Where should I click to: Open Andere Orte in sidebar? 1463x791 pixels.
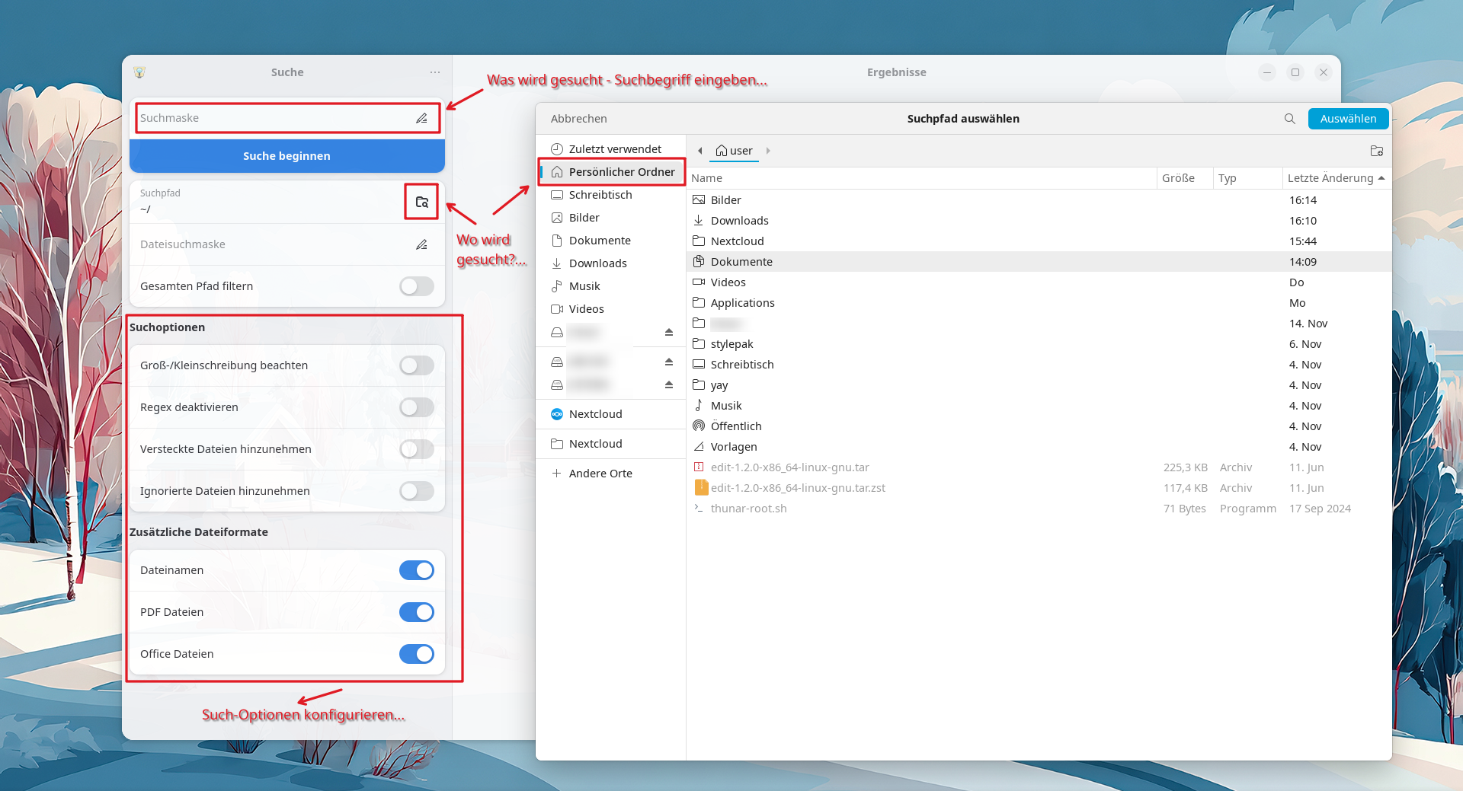[x=600, y=474]
